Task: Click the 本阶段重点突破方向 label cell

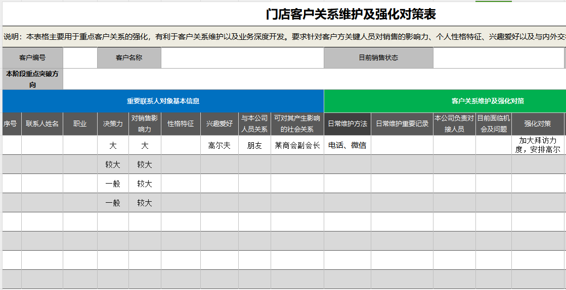Action: point(32,79)
